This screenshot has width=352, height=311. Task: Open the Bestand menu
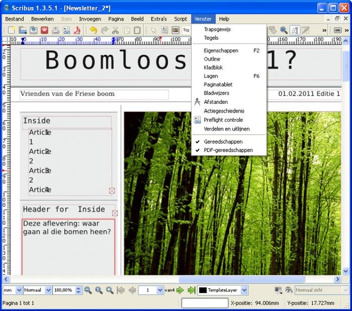point(14,19)
